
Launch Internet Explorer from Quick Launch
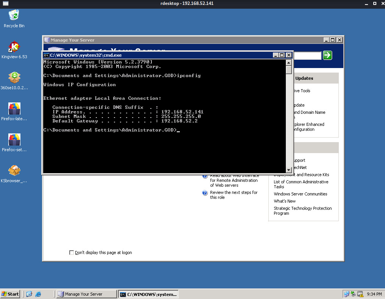coord(38,294)
